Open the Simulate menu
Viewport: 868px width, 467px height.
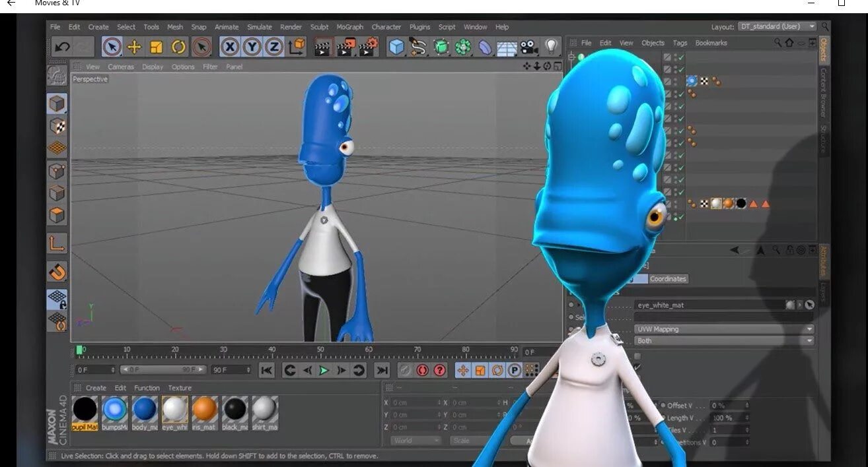tap(260, 27)
